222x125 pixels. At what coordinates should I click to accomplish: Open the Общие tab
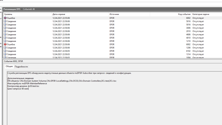pyautogui.click(x=9, y=66)
